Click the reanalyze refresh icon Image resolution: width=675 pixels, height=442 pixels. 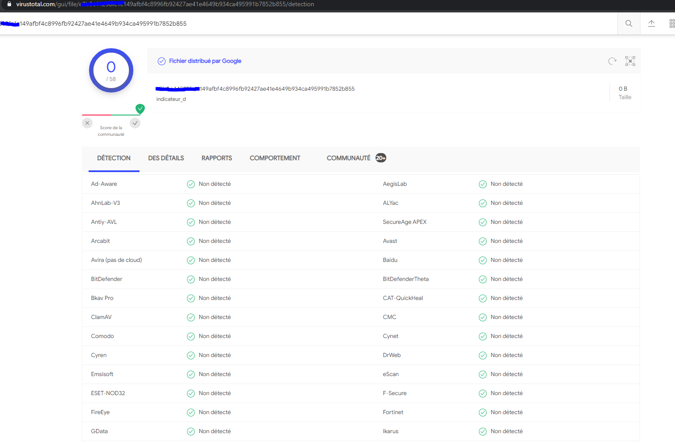coord(613,61)
